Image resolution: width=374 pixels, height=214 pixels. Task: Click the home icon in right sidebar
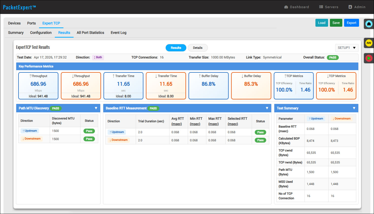click(x=369, y=24)
